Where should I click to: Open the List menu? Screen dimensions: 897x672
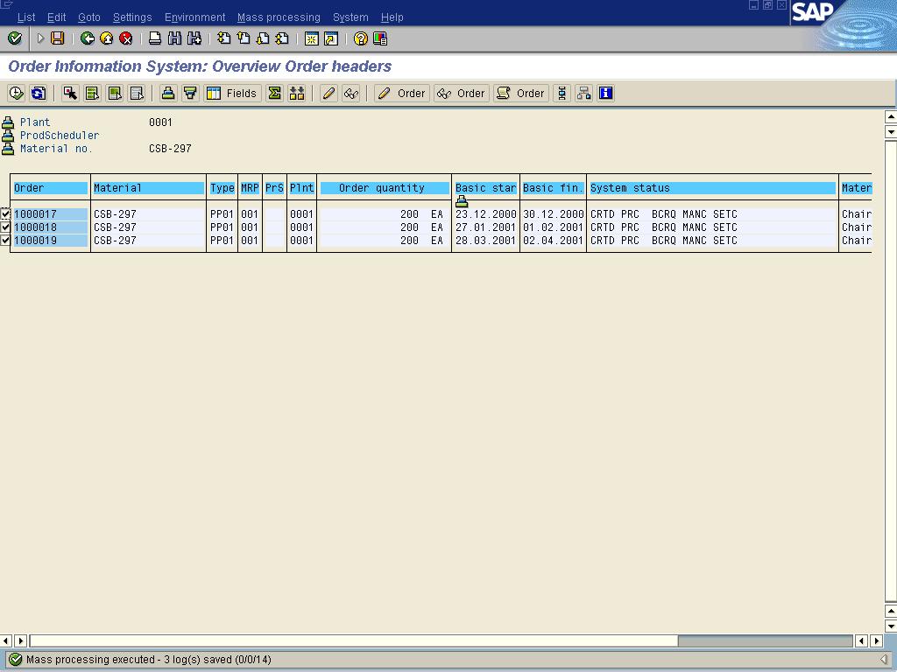click(26, 17)
